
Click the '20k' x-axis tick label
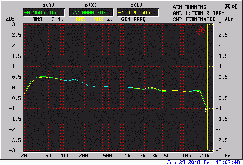[x=205, y=156]
